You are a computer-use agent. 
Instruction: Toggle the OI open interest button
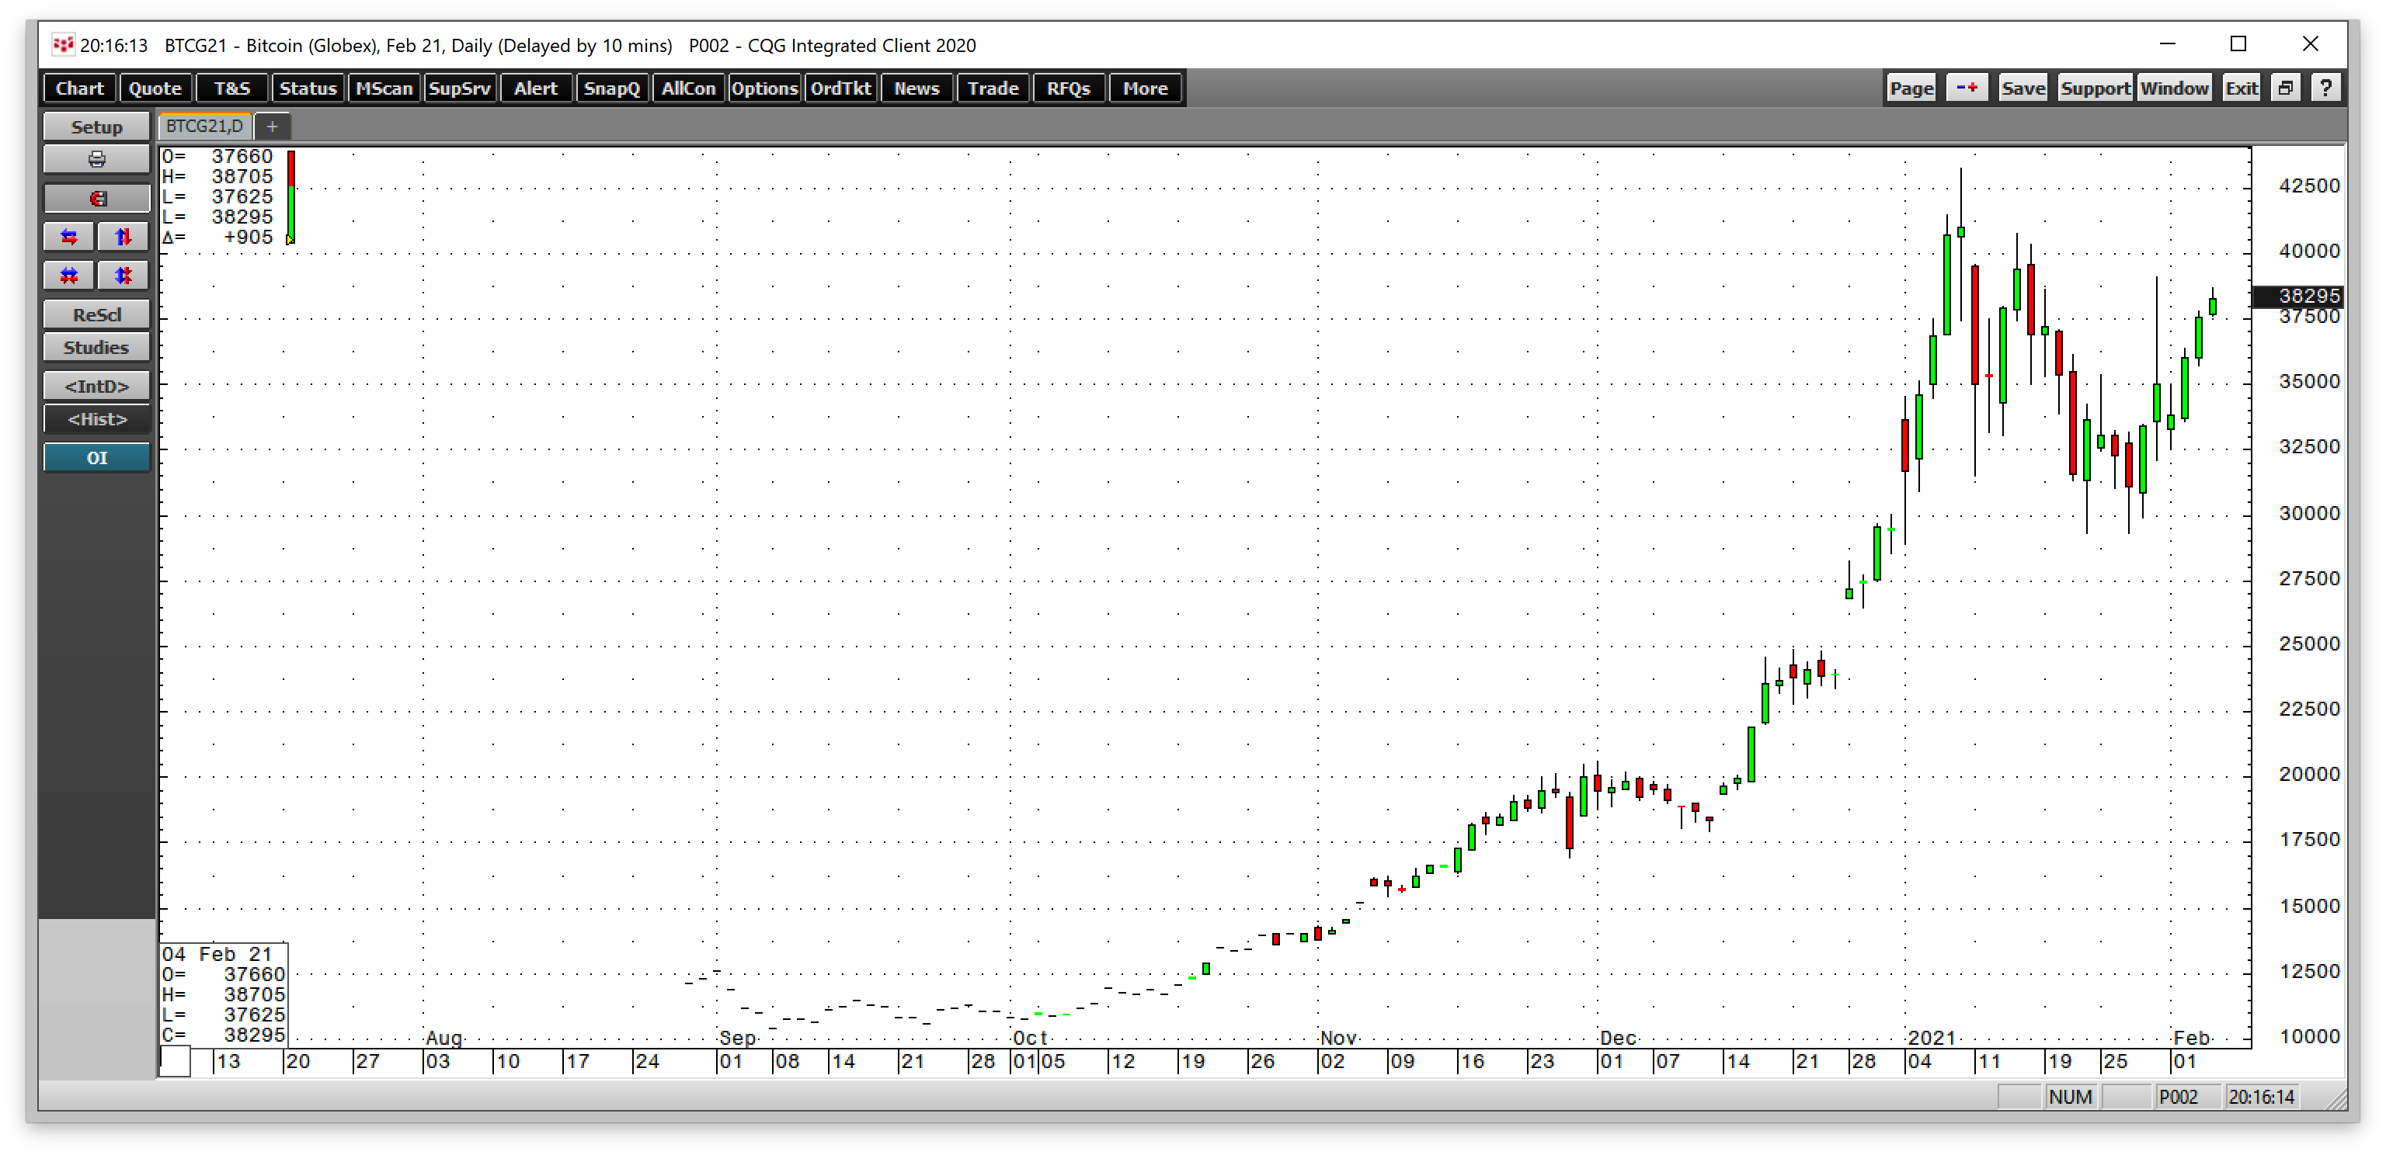(x=96, y=457)
